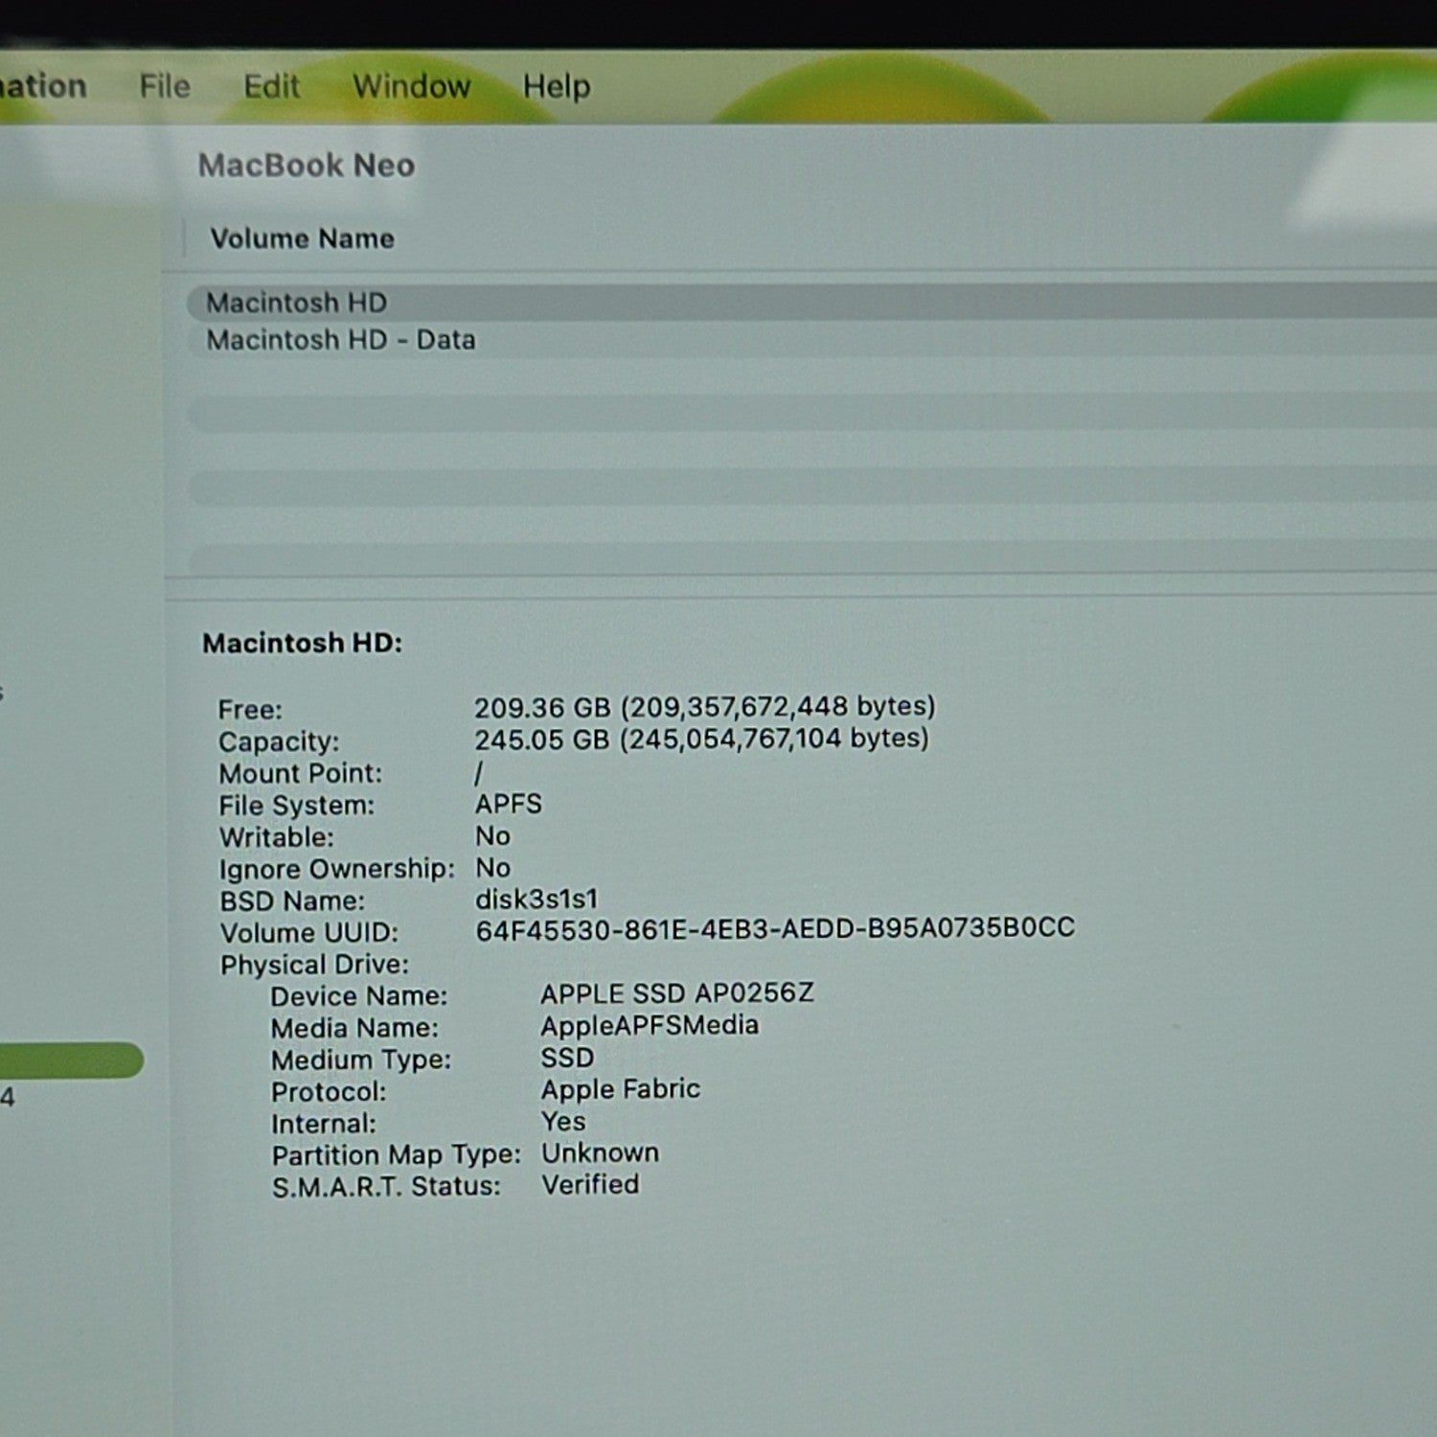
Task: Click the Writable value No
Action: click(x=492, y=835)
